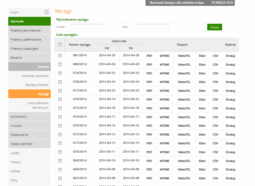This screenshot has height=186, width=255.
Task: Collapse the Historia section header
Action: point(29,67)
